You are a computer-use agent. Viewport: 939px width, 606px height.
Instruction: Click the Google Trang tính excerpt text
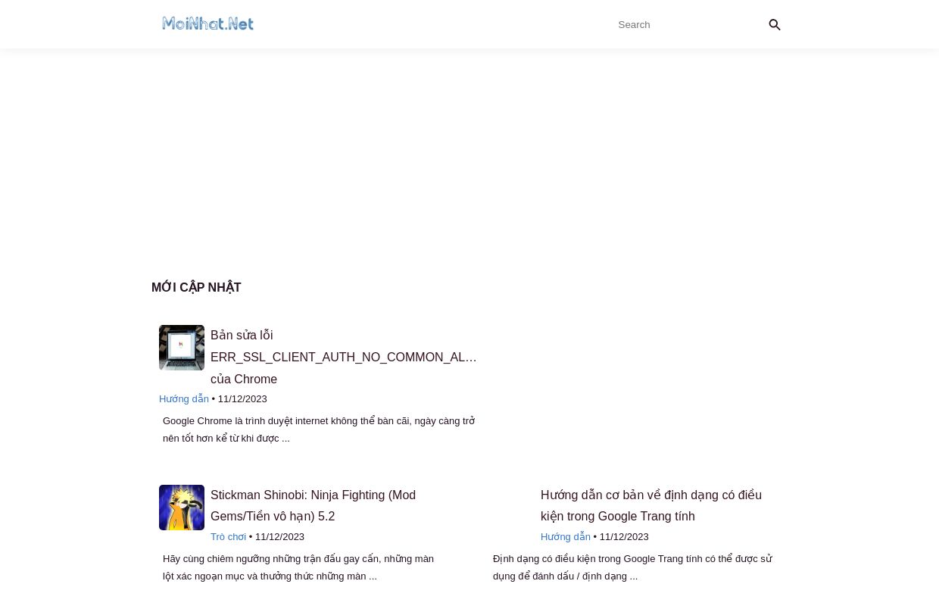632,567
